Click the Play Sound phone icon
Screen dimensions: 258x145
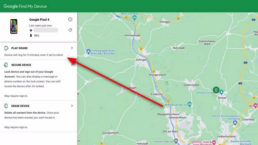click(x=6, y=48)
